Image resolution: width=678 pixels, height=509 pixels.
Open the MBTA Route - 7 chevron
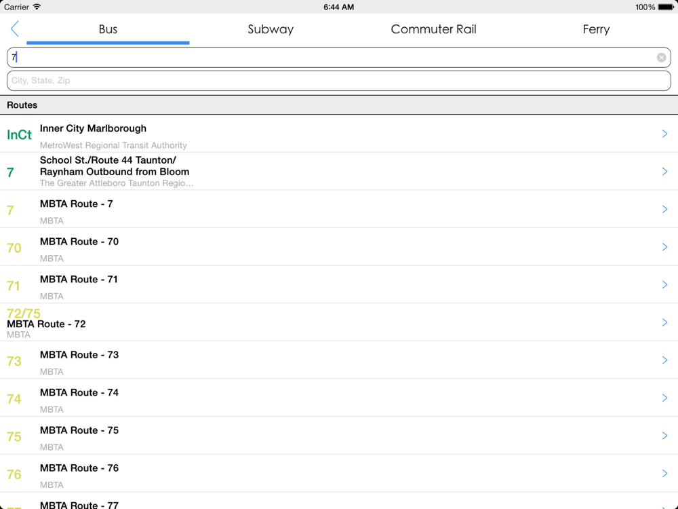tap(664, 209)
